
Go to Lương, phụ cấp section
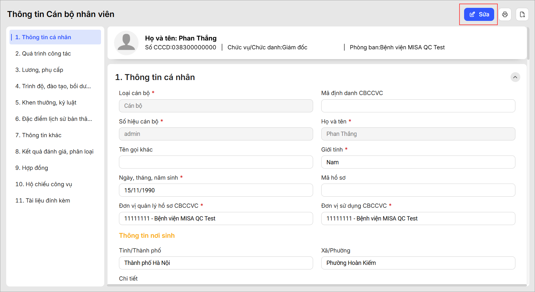(x=39, y=70)
